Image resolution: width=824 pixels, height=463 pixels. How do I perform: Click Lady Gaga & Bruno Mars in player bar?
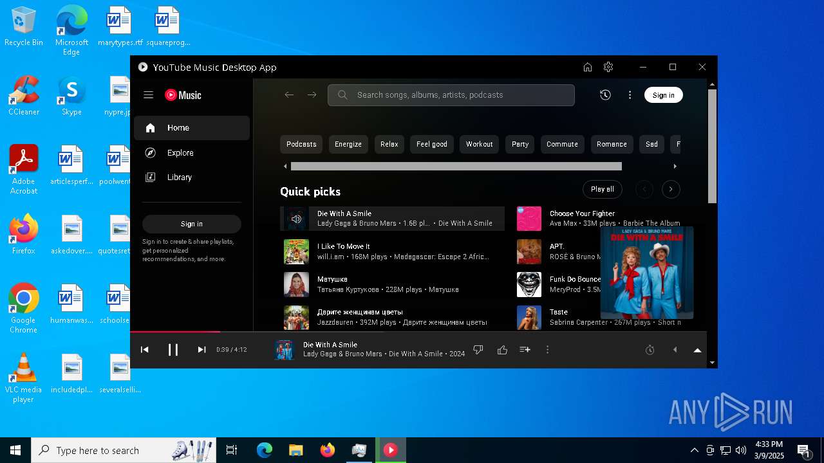pyautogui.click(x=342, y=354)
